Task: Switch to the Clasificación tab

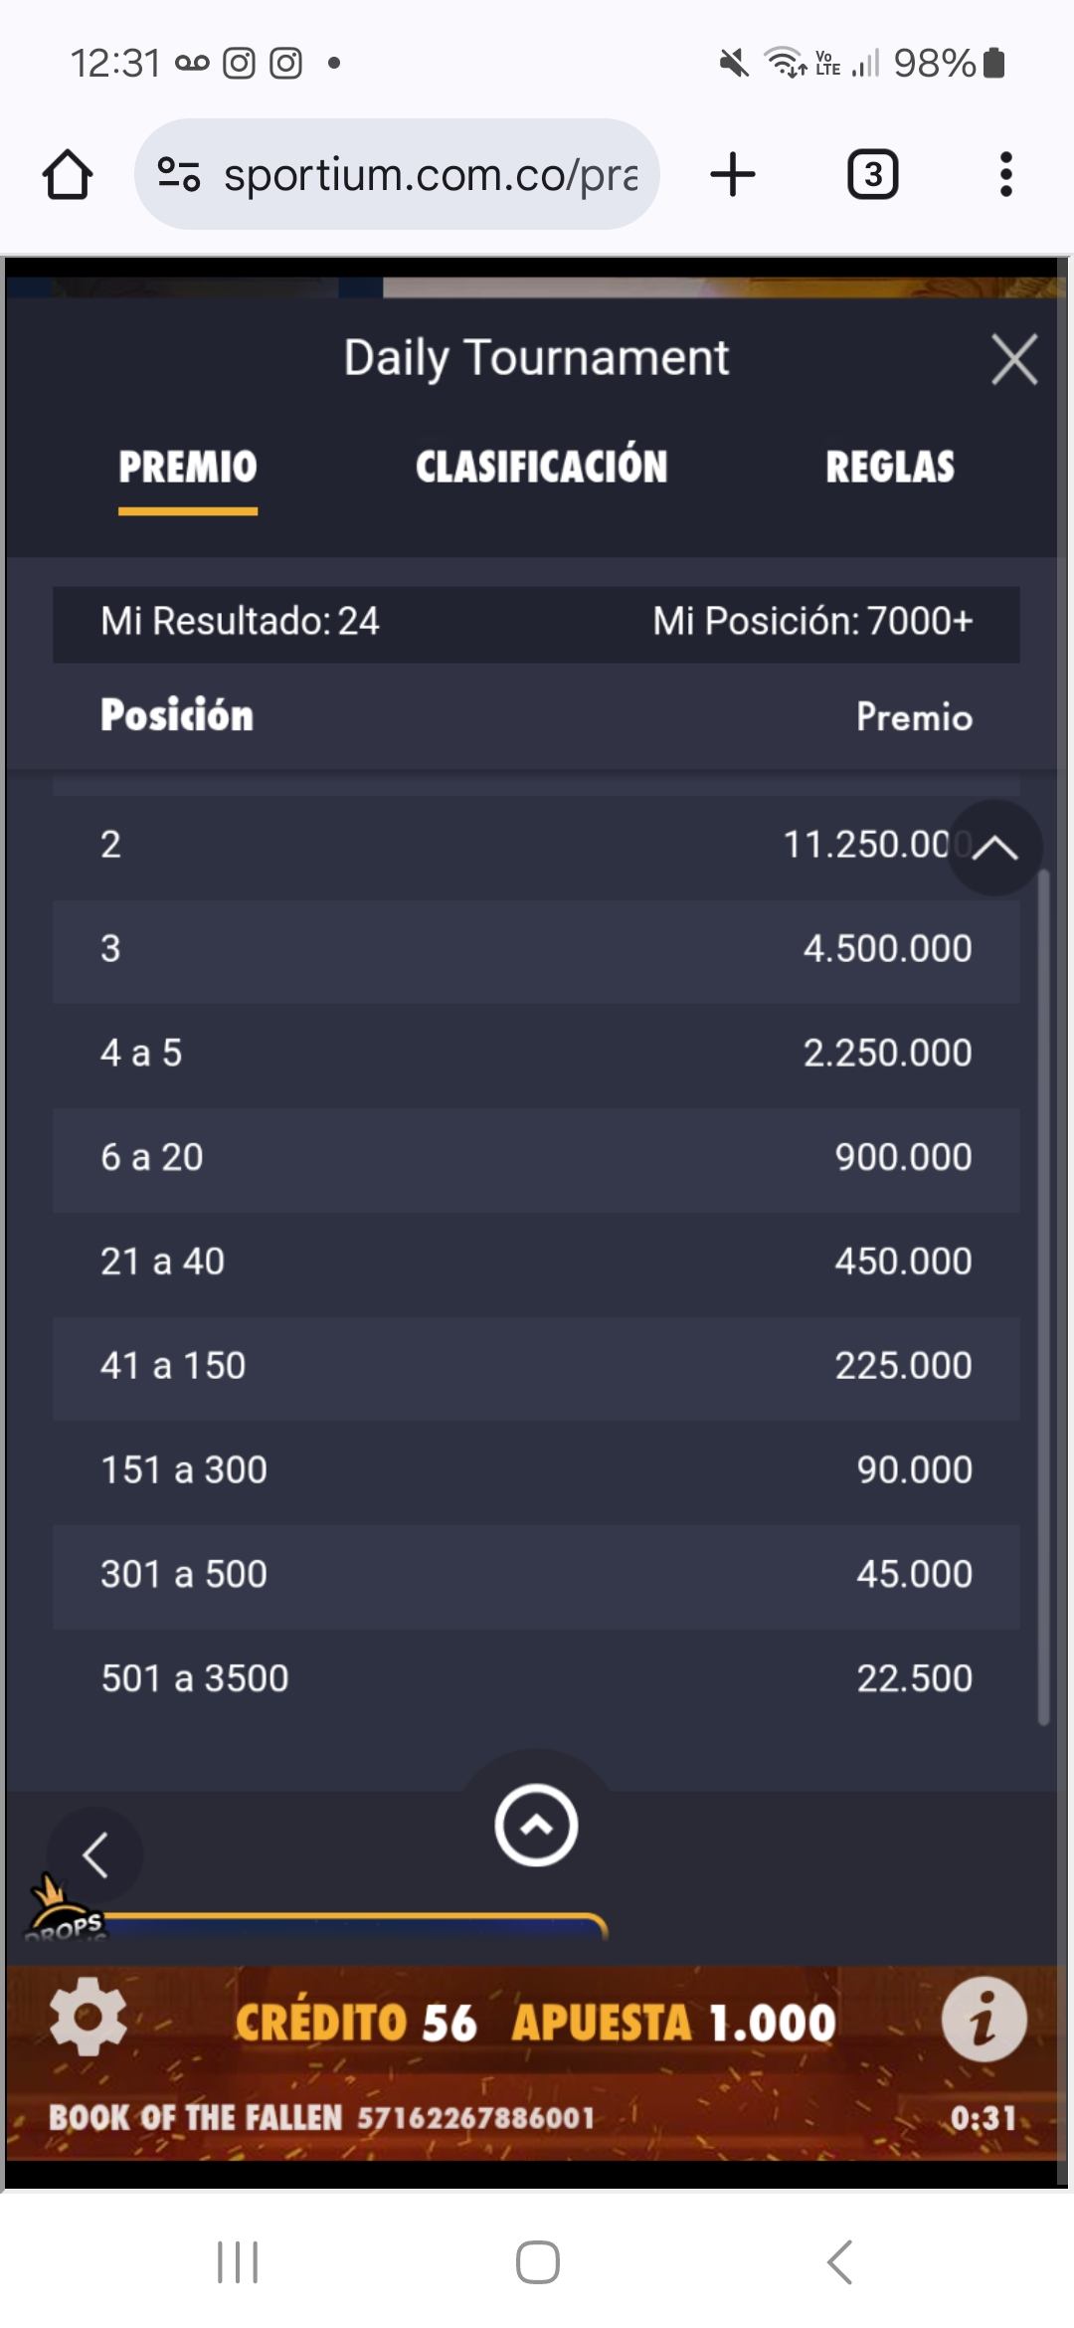Action: coord(541,467)
